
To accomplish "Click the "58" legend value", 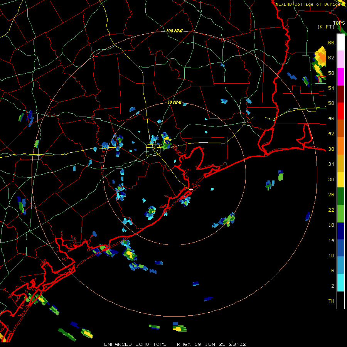I will 331,73.
